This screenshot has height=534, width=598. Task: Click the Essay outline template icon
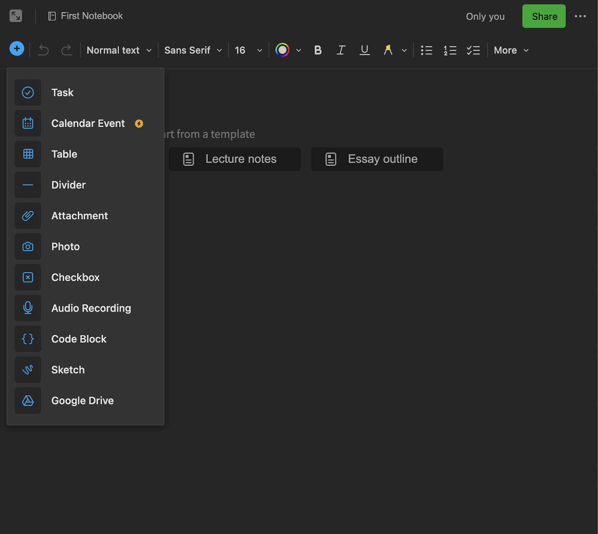[x=331, y=159]
